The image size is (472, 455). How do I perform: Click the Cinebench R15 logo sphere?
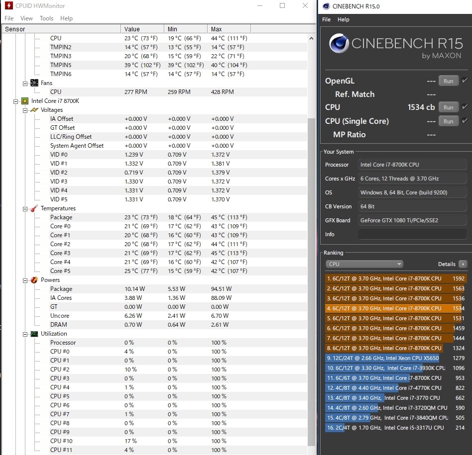339,44
